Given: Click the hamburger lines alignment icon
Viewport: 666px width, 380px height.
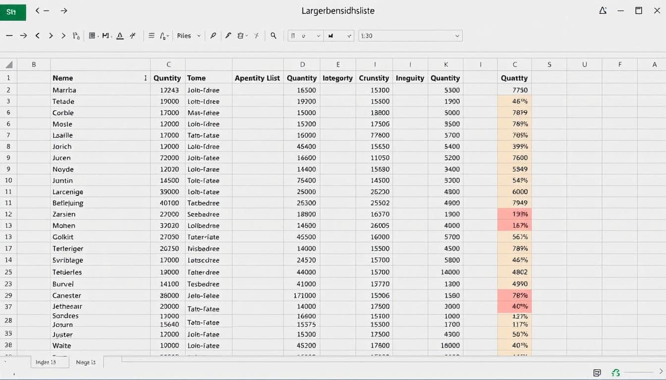Looking at the screenshot, I should point(152,36).
